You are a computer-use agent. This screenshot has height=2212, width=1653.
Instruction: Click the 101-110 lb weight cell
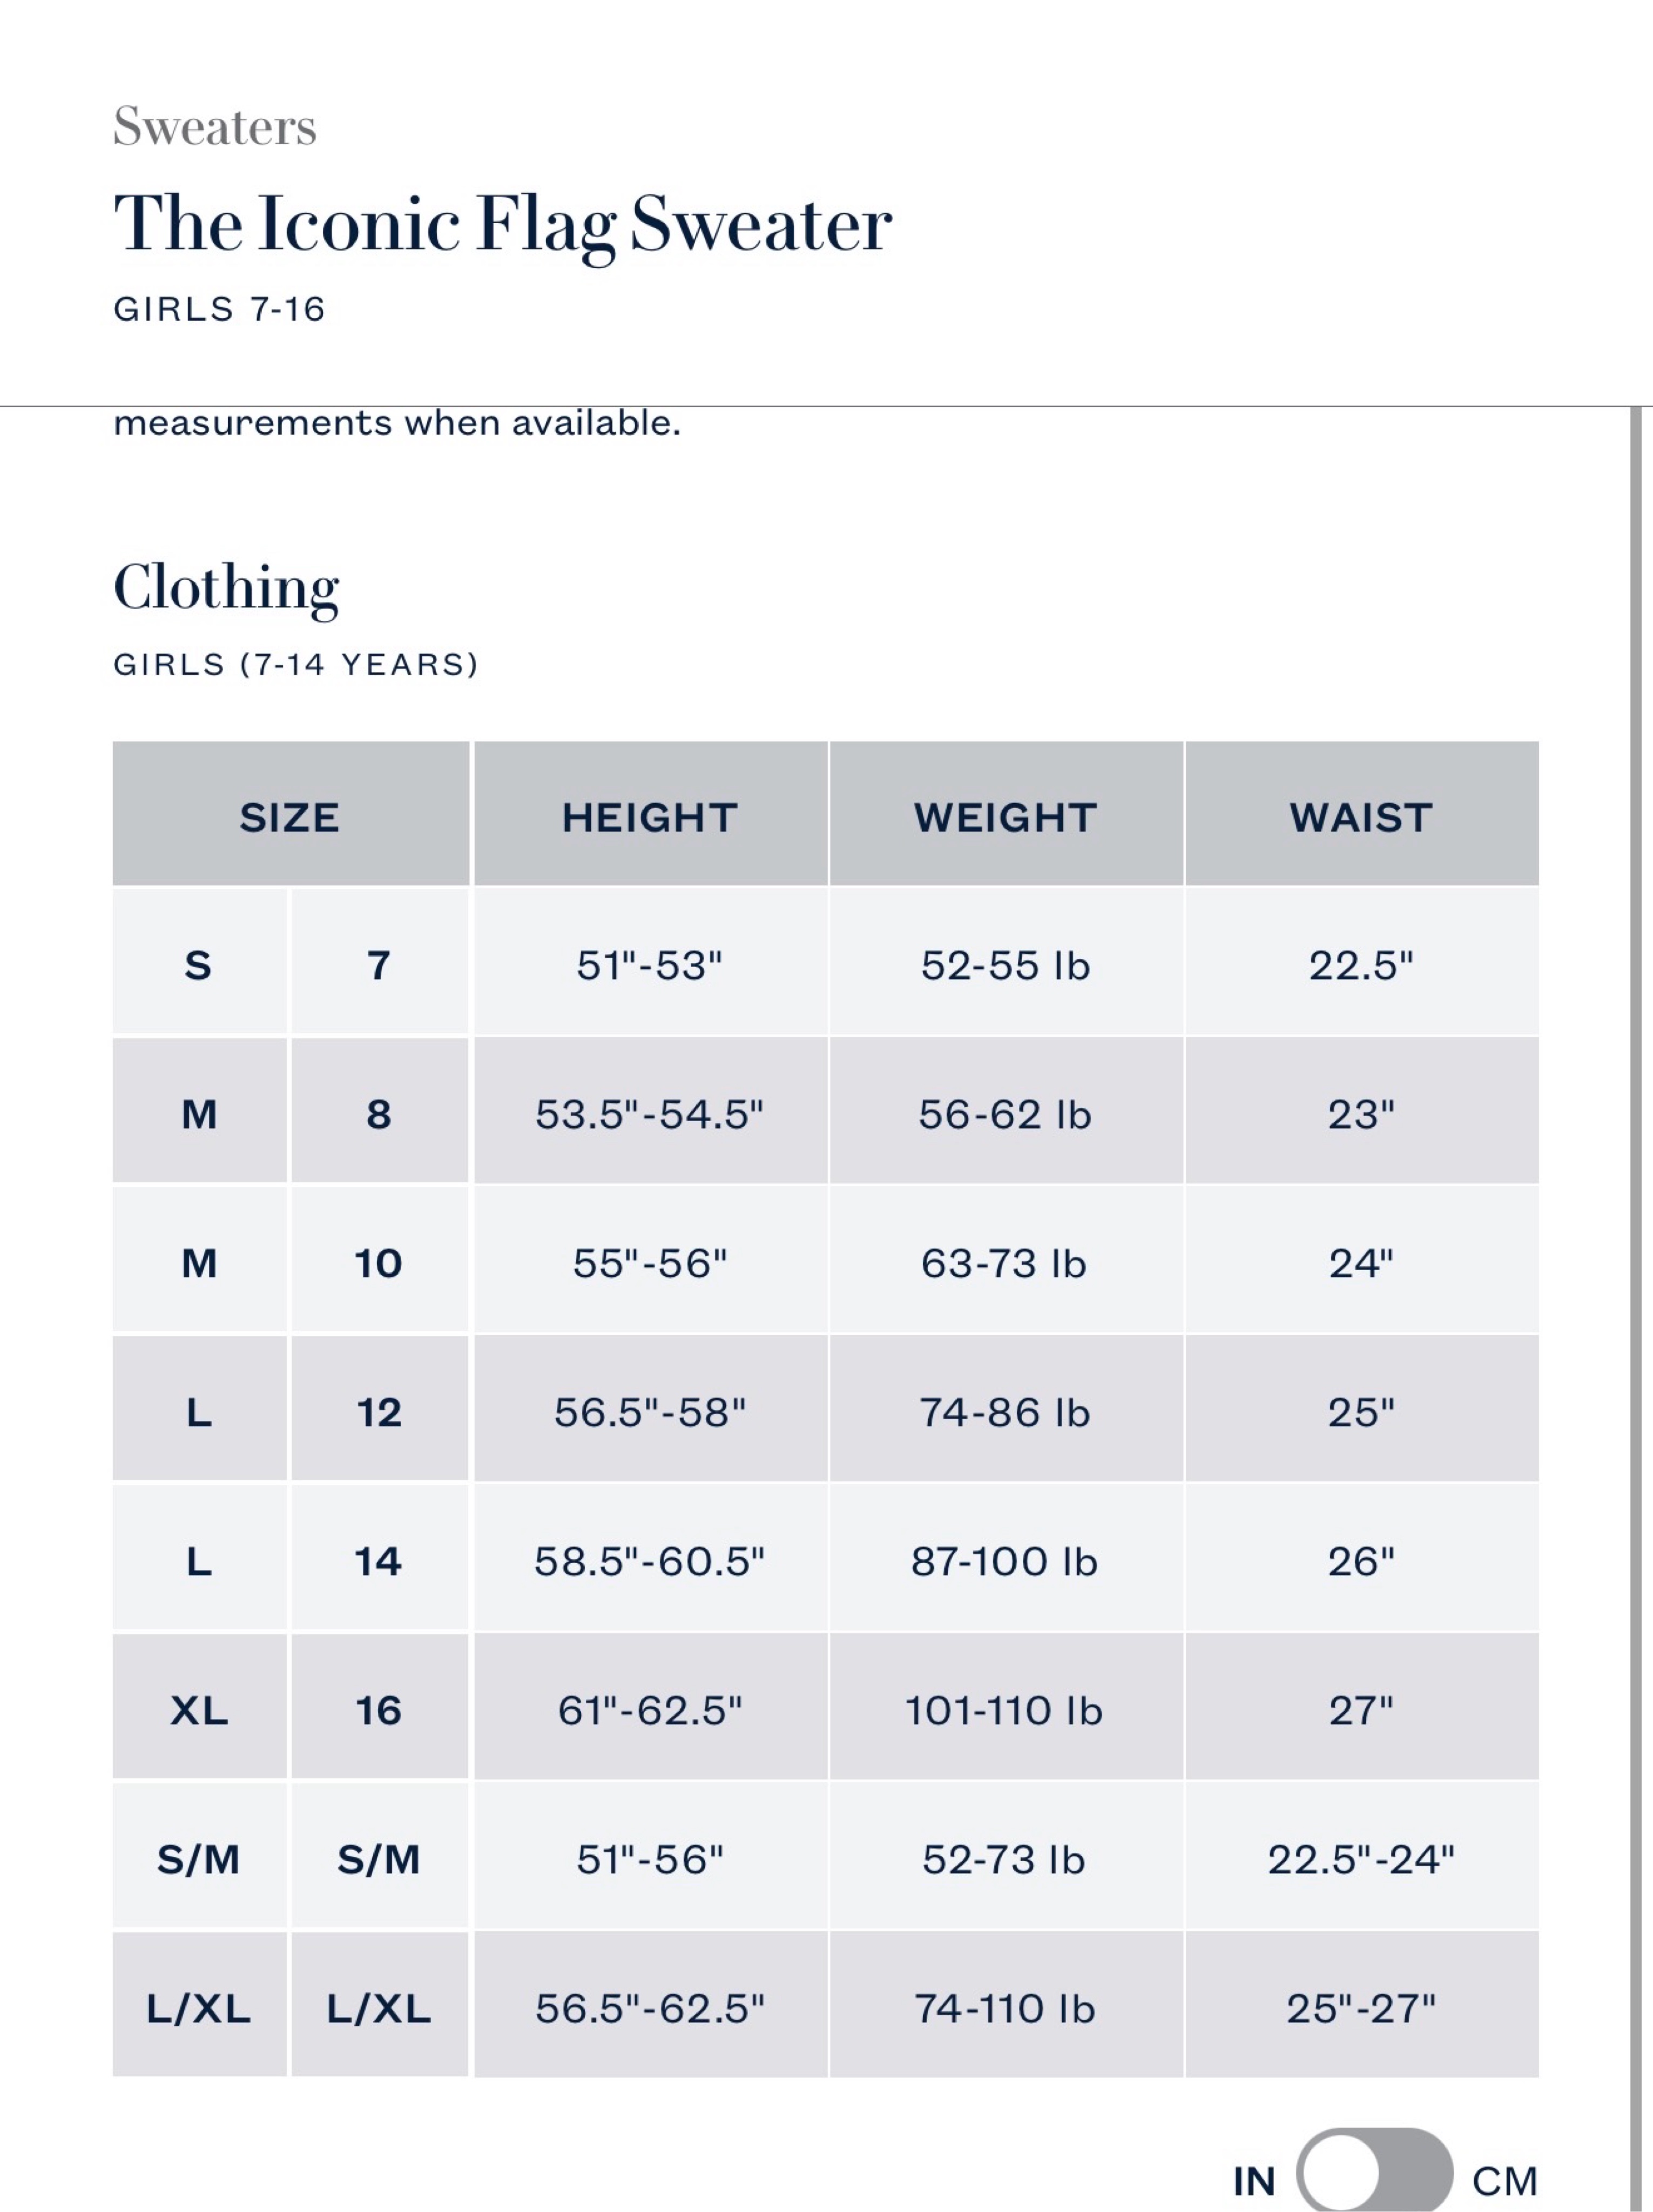[x=1005, y=1707]
